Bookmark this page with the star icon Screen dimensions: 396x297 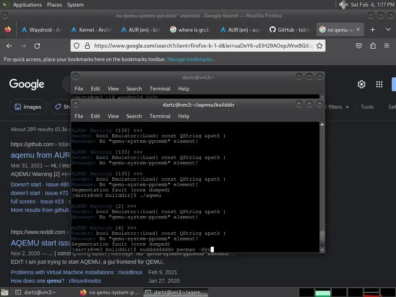tap(319, 46)
